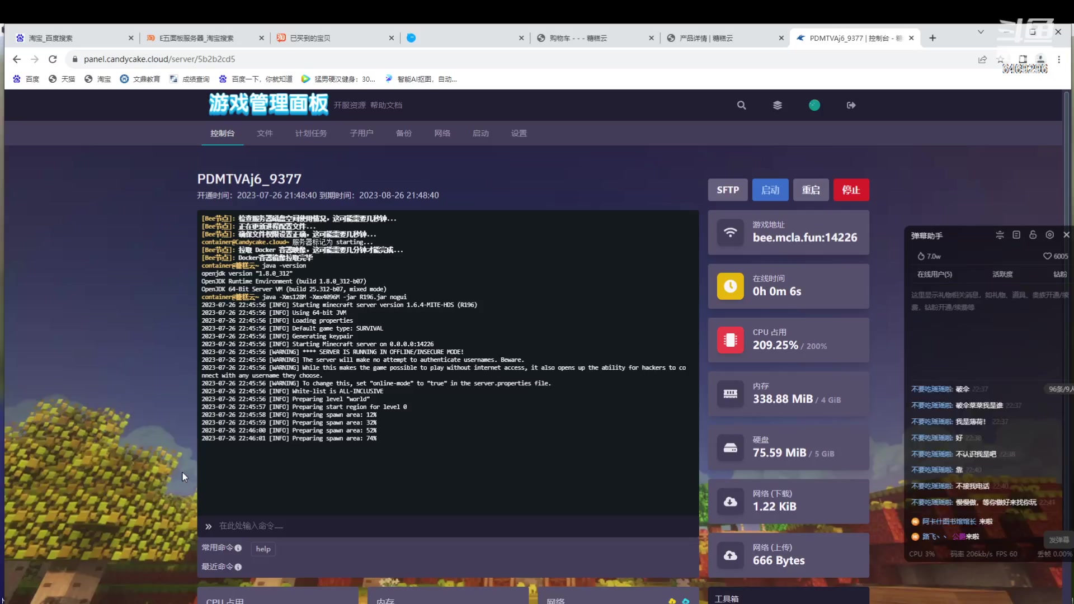Click the yellow clock uptime icon
This screenshot has height=604, width=1074.
click(x=731, y=286)
